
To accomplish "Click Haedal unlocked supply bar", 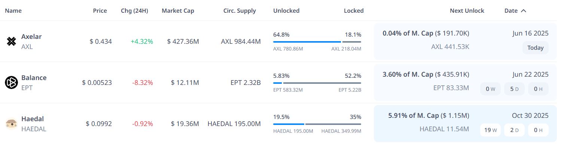I will point(289,124).
